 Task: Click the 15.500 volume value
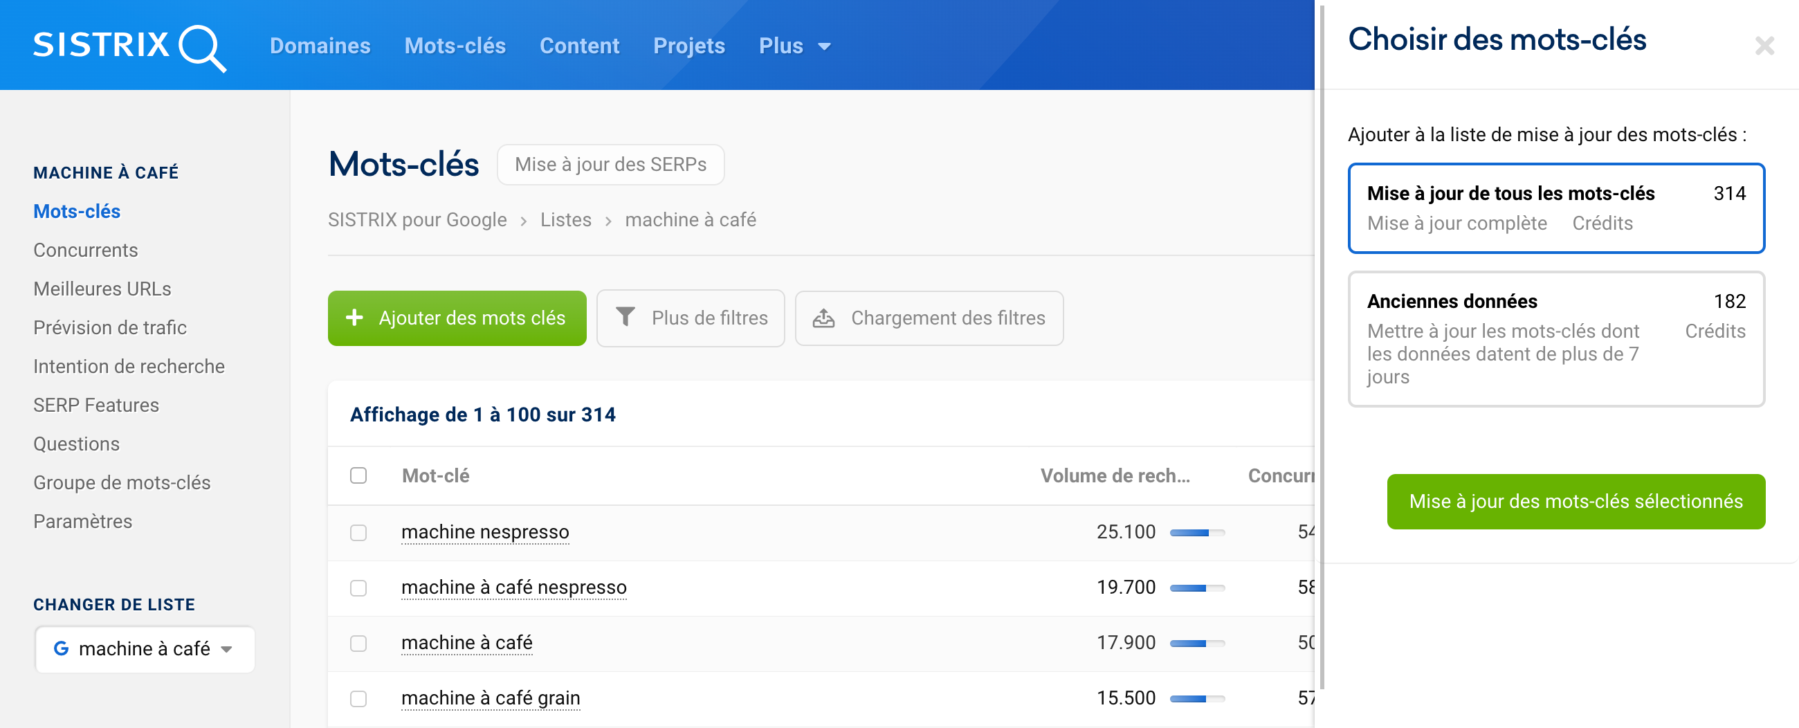[1126, 698]
